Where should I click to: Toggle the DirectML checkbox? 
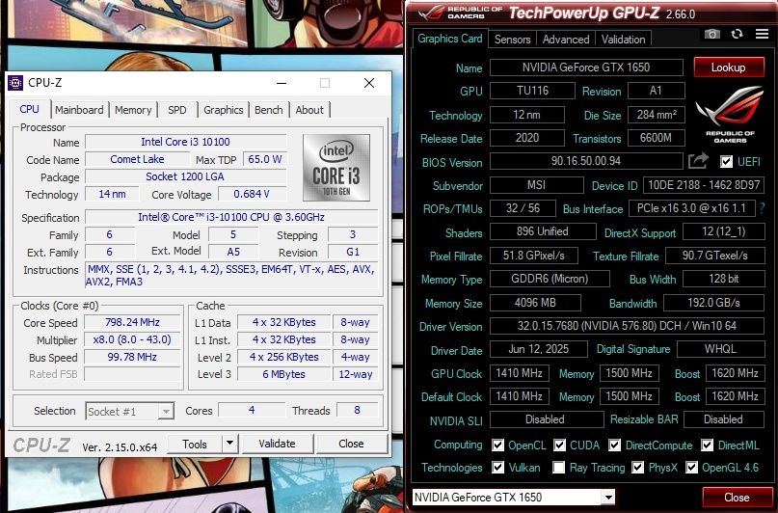click(x=707, y=445)
